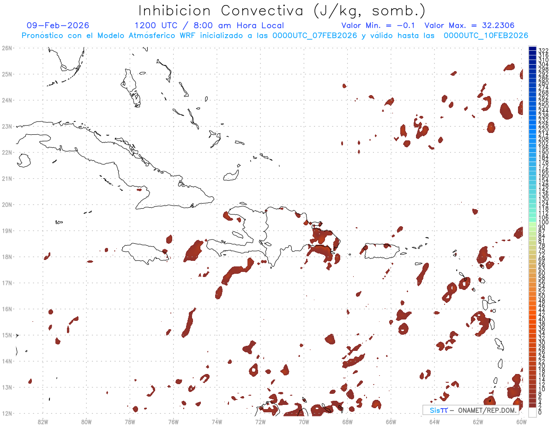The height and width of the screenshot is (428, 554).
Task: Click the 20N latitude label
Action: [x=7, y=205]
